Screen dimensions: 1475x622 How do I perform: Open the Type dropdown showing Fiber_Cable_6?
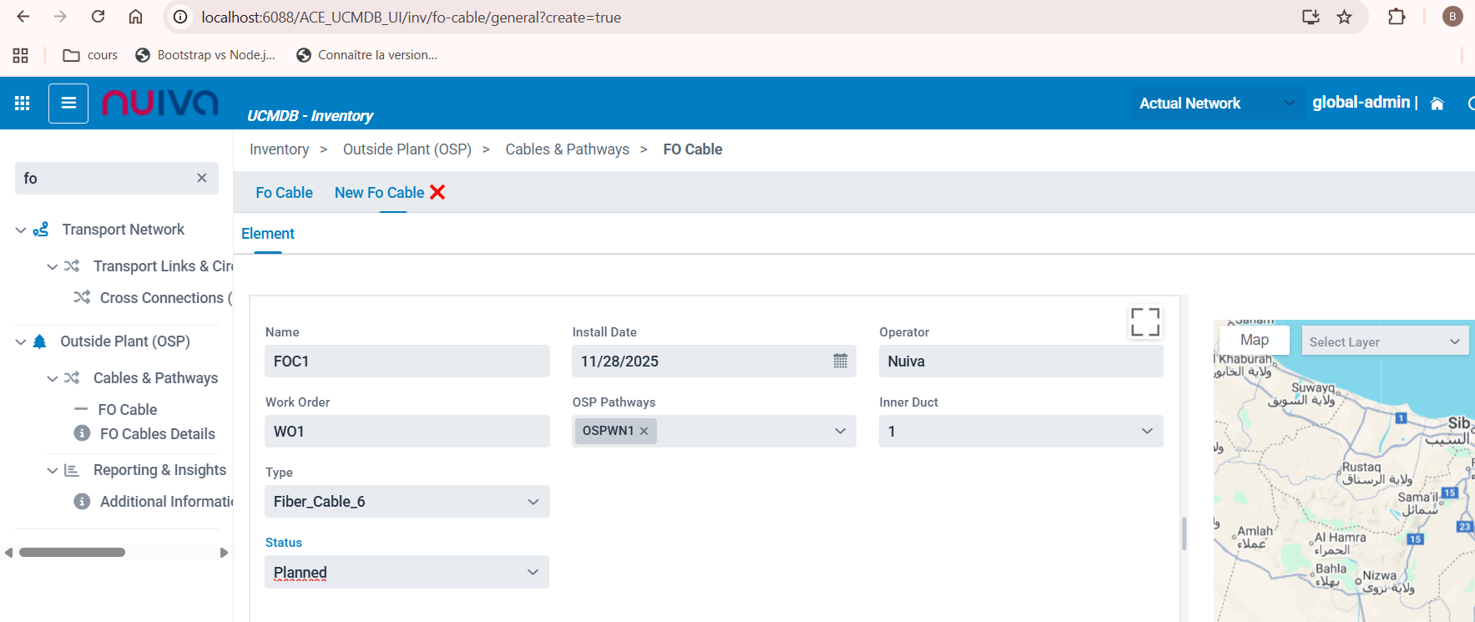click(x=407, y=502)
